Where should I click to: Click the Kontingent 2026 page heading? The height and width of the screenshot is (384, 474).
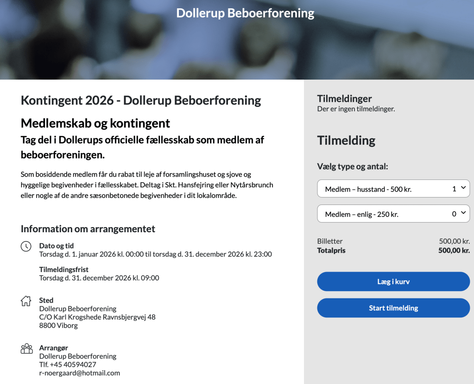[141, 100]
